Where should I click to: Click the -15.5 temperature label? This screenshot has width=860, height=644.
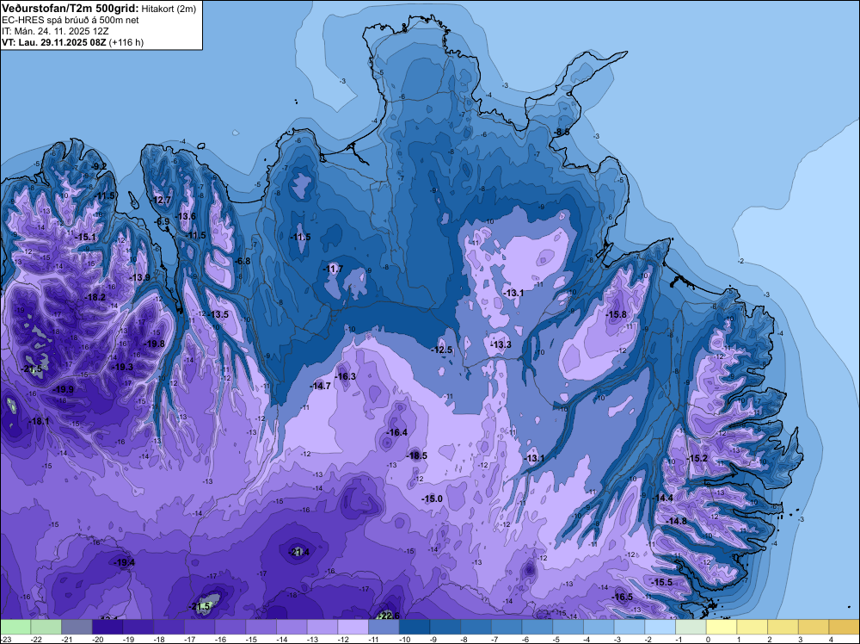[662, 582]
